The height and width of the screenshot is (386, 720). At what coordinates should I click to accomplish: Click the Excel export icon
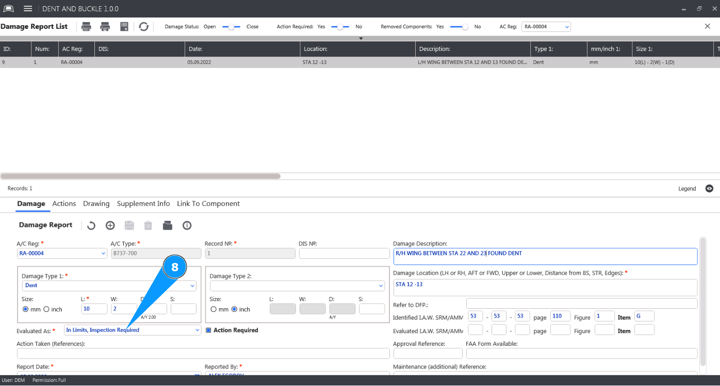(124, 27)
